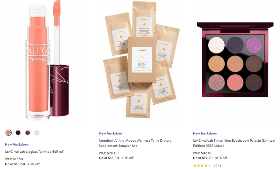Click 40% off text beside $16.80
The height and width of the screenshot is (169, 280).
127,158
